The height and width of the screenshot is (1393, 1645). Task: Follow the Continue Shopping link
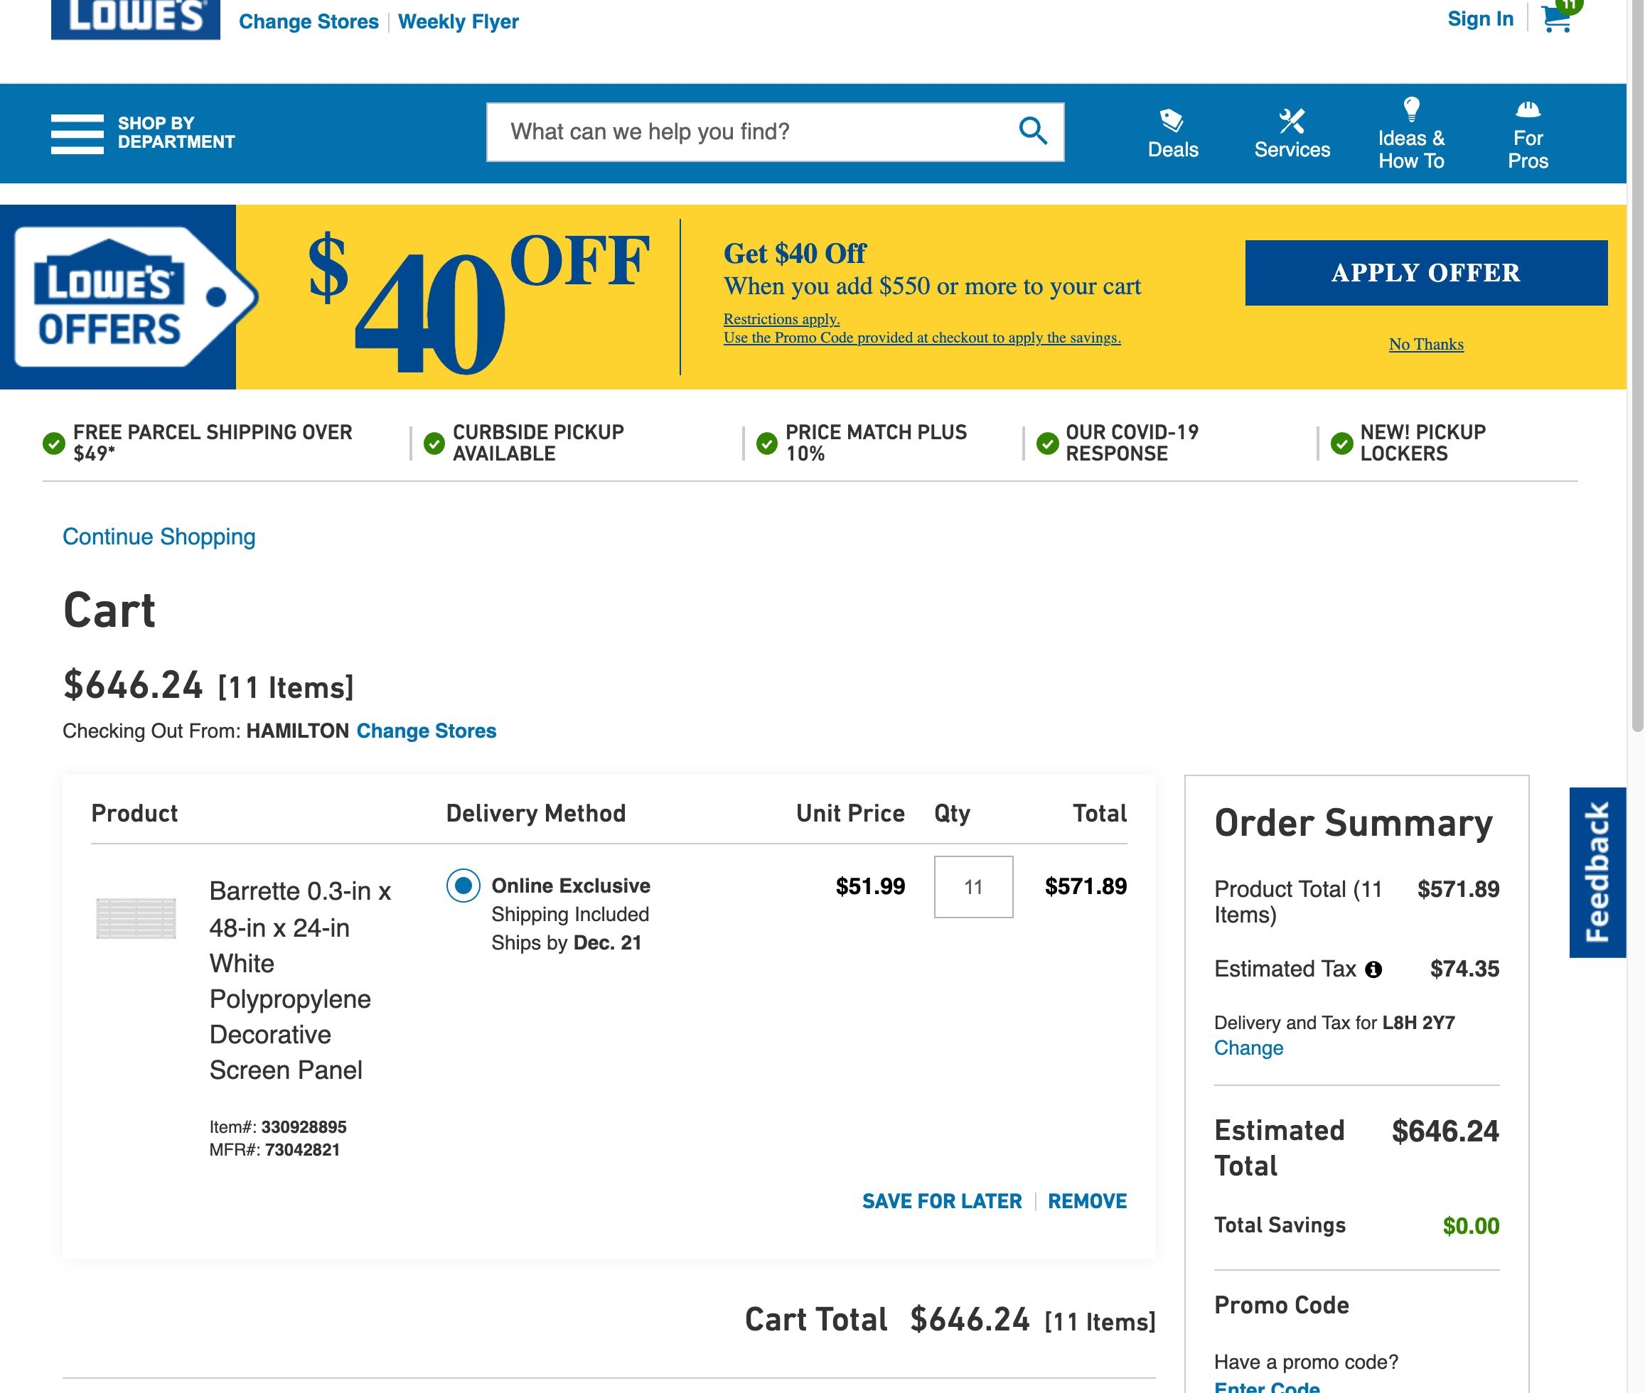[158, 536]
